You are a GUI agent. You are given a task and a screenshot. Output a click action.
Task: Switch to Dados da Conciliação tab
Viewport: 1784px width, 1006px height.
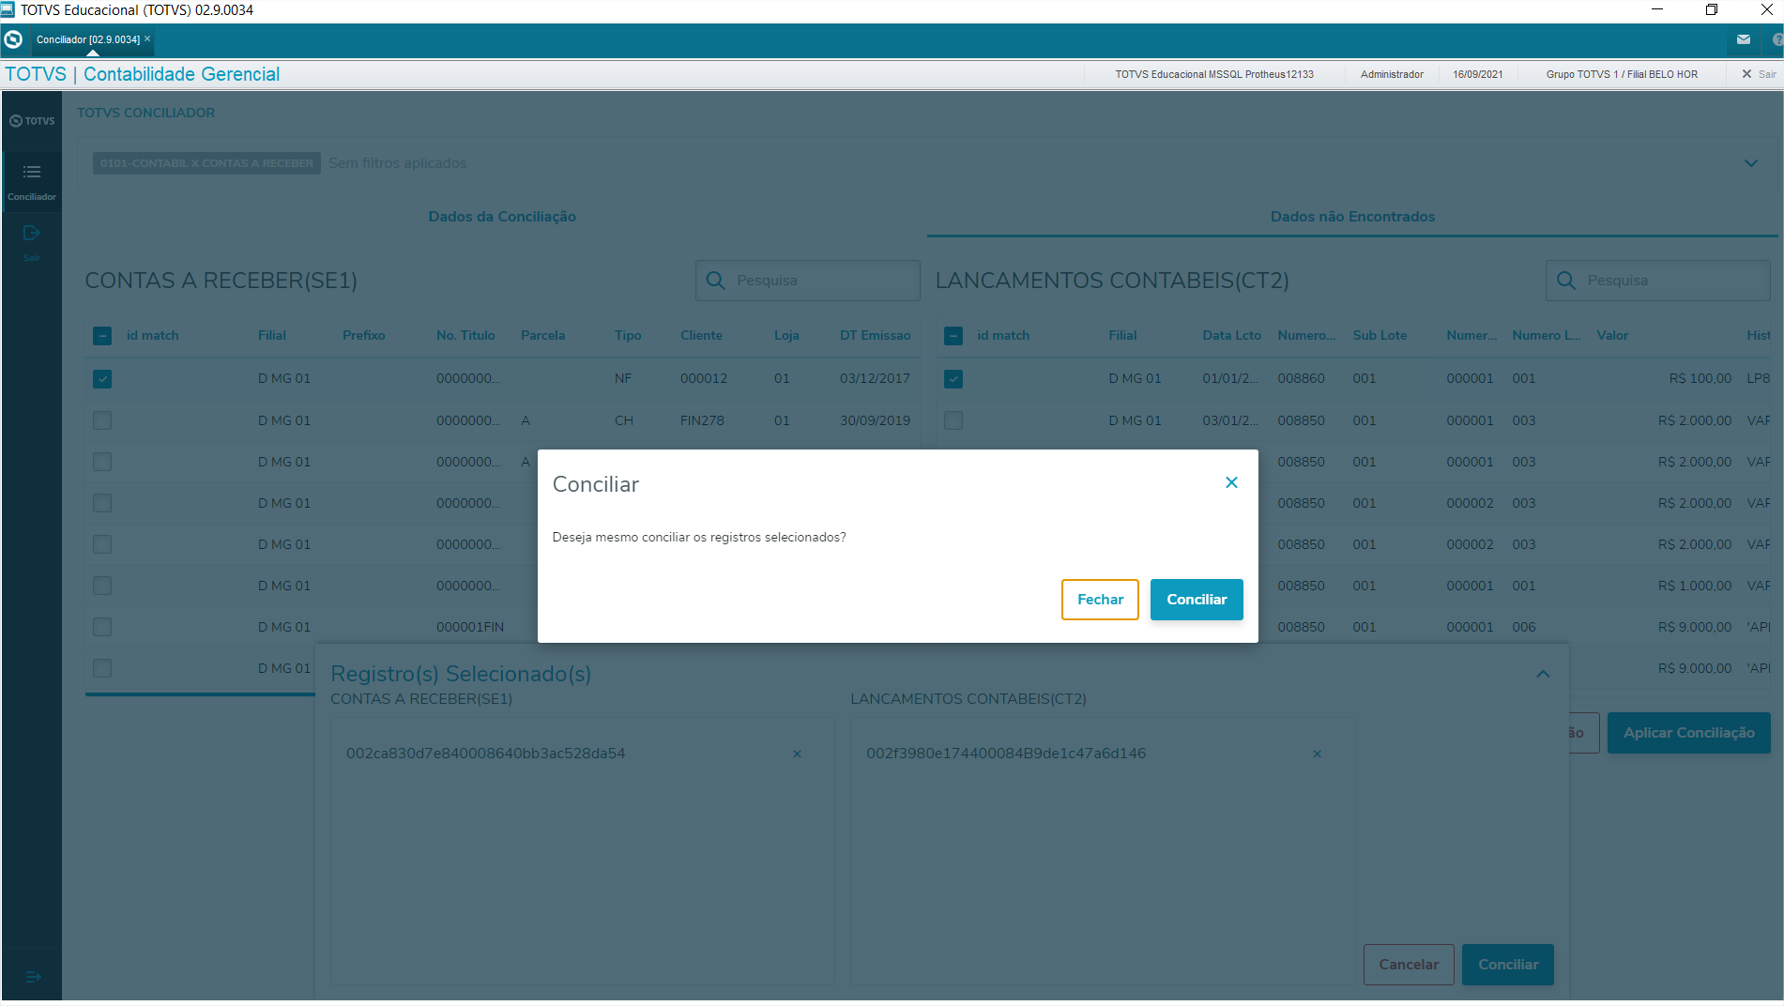pos(502,217)
